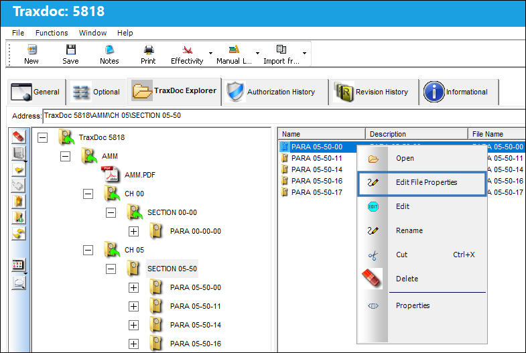Click the Cut scissors icon in context menu

373,255
